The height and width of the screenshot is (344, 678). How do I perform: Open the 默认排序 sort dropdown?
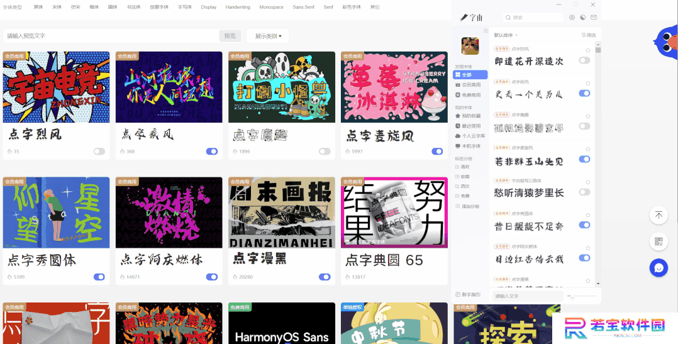(506, 35)
